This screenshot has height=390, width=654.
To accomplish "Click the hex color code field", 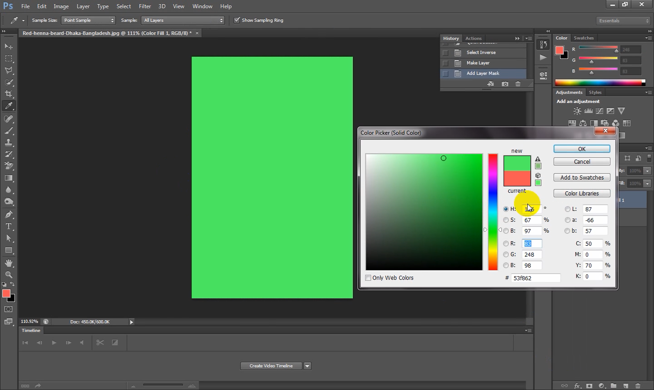I will click(x=535, y=278).
